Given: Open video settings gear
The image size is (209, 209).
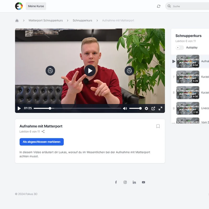Looking at the screenshot, I should tap(146, 108).
